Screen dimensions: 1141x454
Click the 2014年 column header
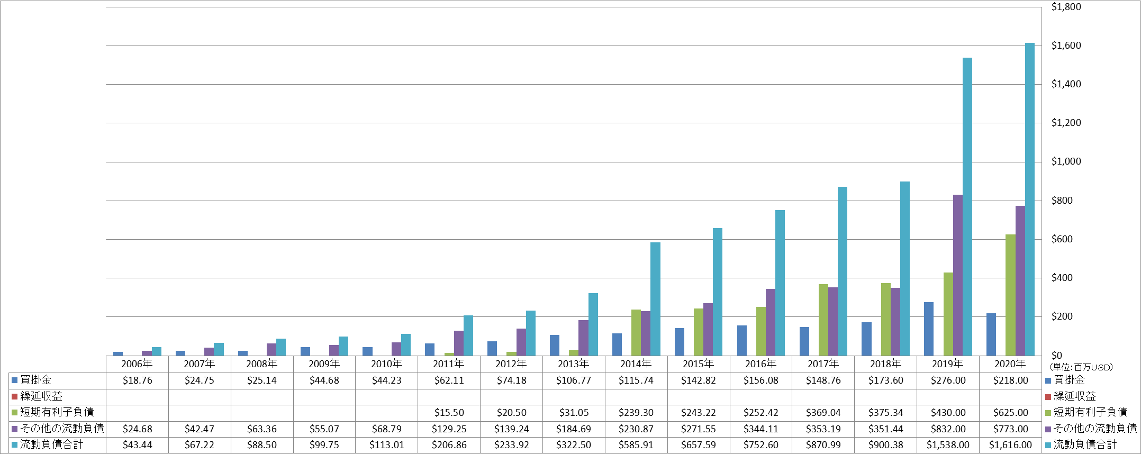(x=636, y=364)
